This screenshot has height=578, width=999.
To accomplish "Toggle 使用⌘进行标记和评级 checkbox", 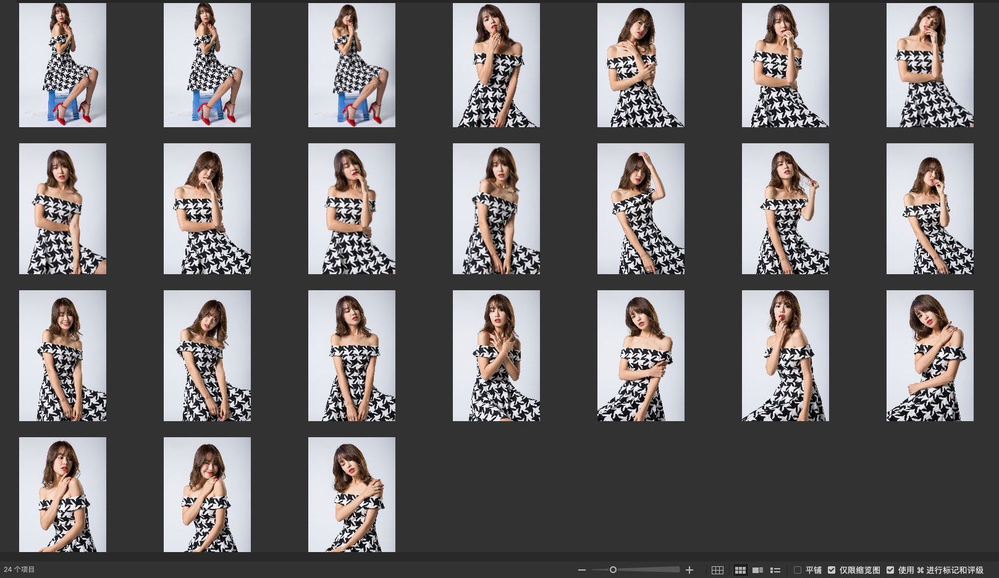I will pyautogui.click(x=890, y=570).
